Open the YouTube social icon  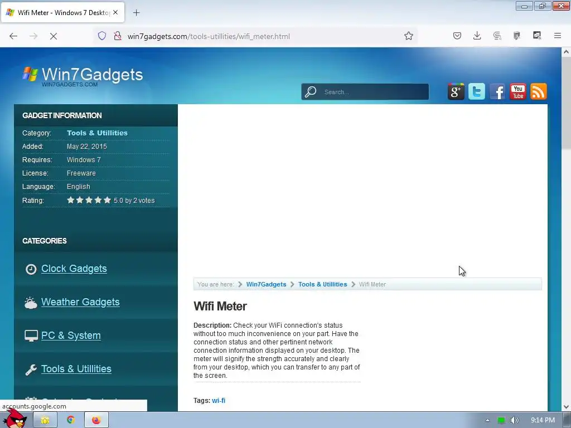pyautogui.click(x=518, y=91)
